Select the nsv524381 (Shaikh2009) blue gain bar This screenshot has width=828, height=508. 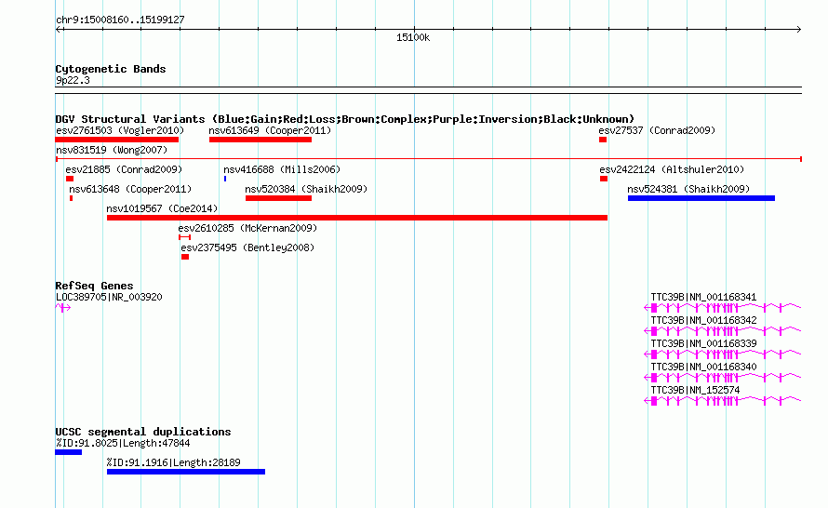[x=701, y=198]
